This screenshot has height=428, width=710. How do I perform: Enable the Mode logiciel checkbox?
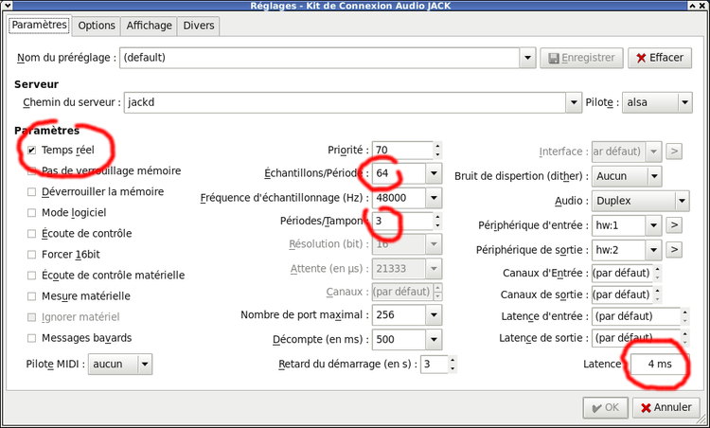click(x=32, y=213)
